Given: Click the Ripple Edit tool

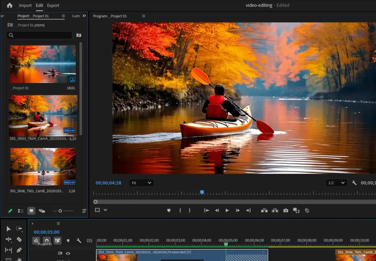Looking at the screenshot, I should (x=8, y=239).
